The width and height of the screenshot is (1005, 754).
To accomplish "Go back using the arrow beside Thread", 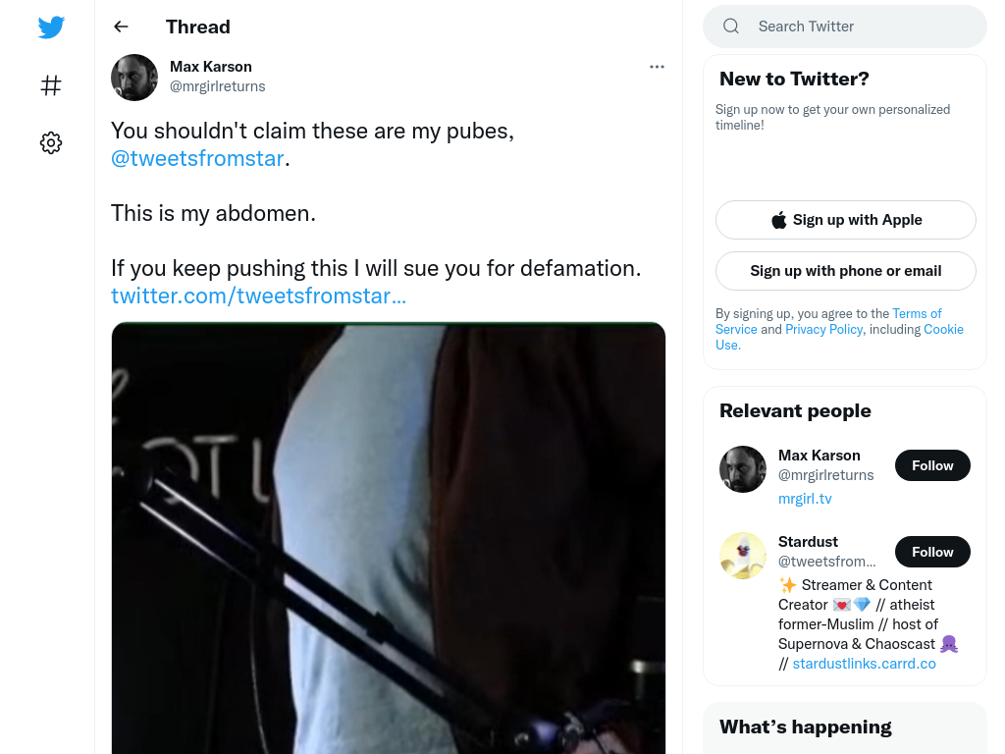I will click(x=121, y=27).
